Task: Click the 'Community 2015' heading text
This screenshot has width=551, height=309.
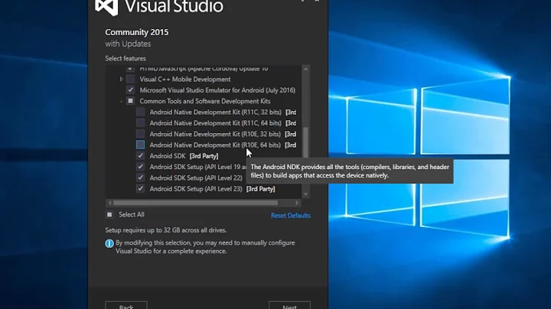Action: coord(137,32)
